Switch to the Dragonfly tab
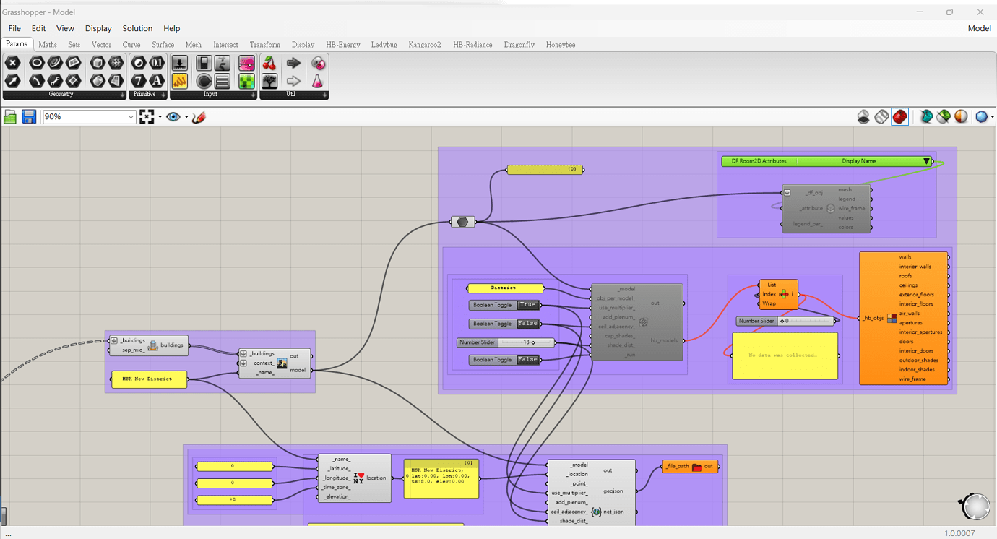 (x=519, y=45)
